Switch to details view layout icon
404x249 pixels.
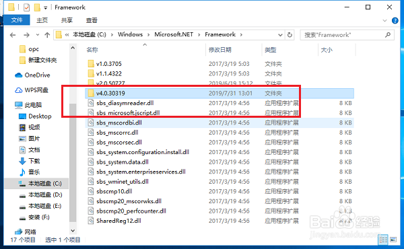click(x=383, y=240)
